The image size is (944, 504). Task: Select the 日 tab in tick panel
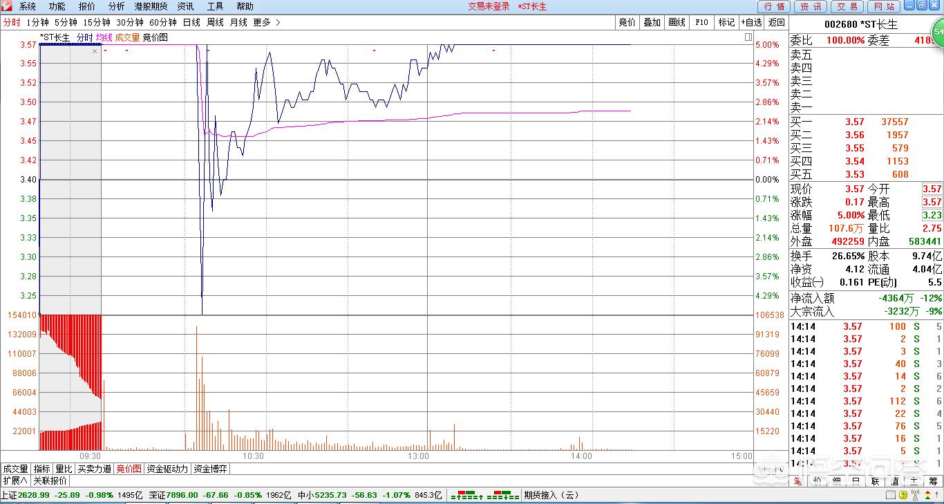[x=856, y=481]
